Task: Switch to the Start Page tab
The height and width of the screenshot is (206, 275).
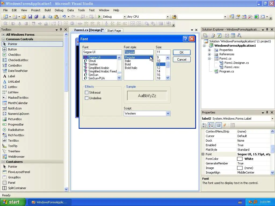Action: [114, 31]
